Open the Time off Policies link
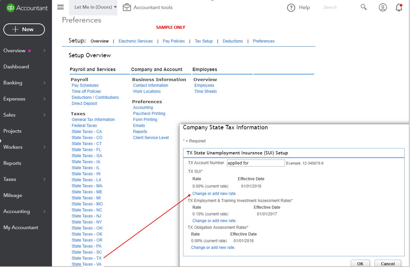Image resolution: width=410 pixels, height=267 pixels. (86, 91)
